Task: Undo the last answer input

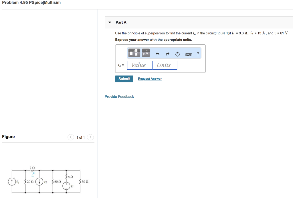Action: [158, 53]
